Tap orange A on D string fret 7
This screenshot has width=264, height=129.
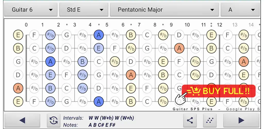(131, 75)
